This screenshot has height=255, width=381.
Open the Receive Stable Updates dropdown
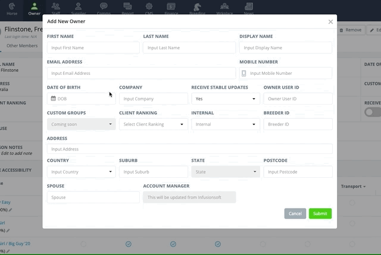225,99
